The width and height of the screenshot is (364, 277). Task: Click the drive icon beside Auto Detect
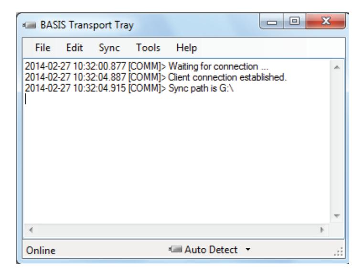coord(175,249)
